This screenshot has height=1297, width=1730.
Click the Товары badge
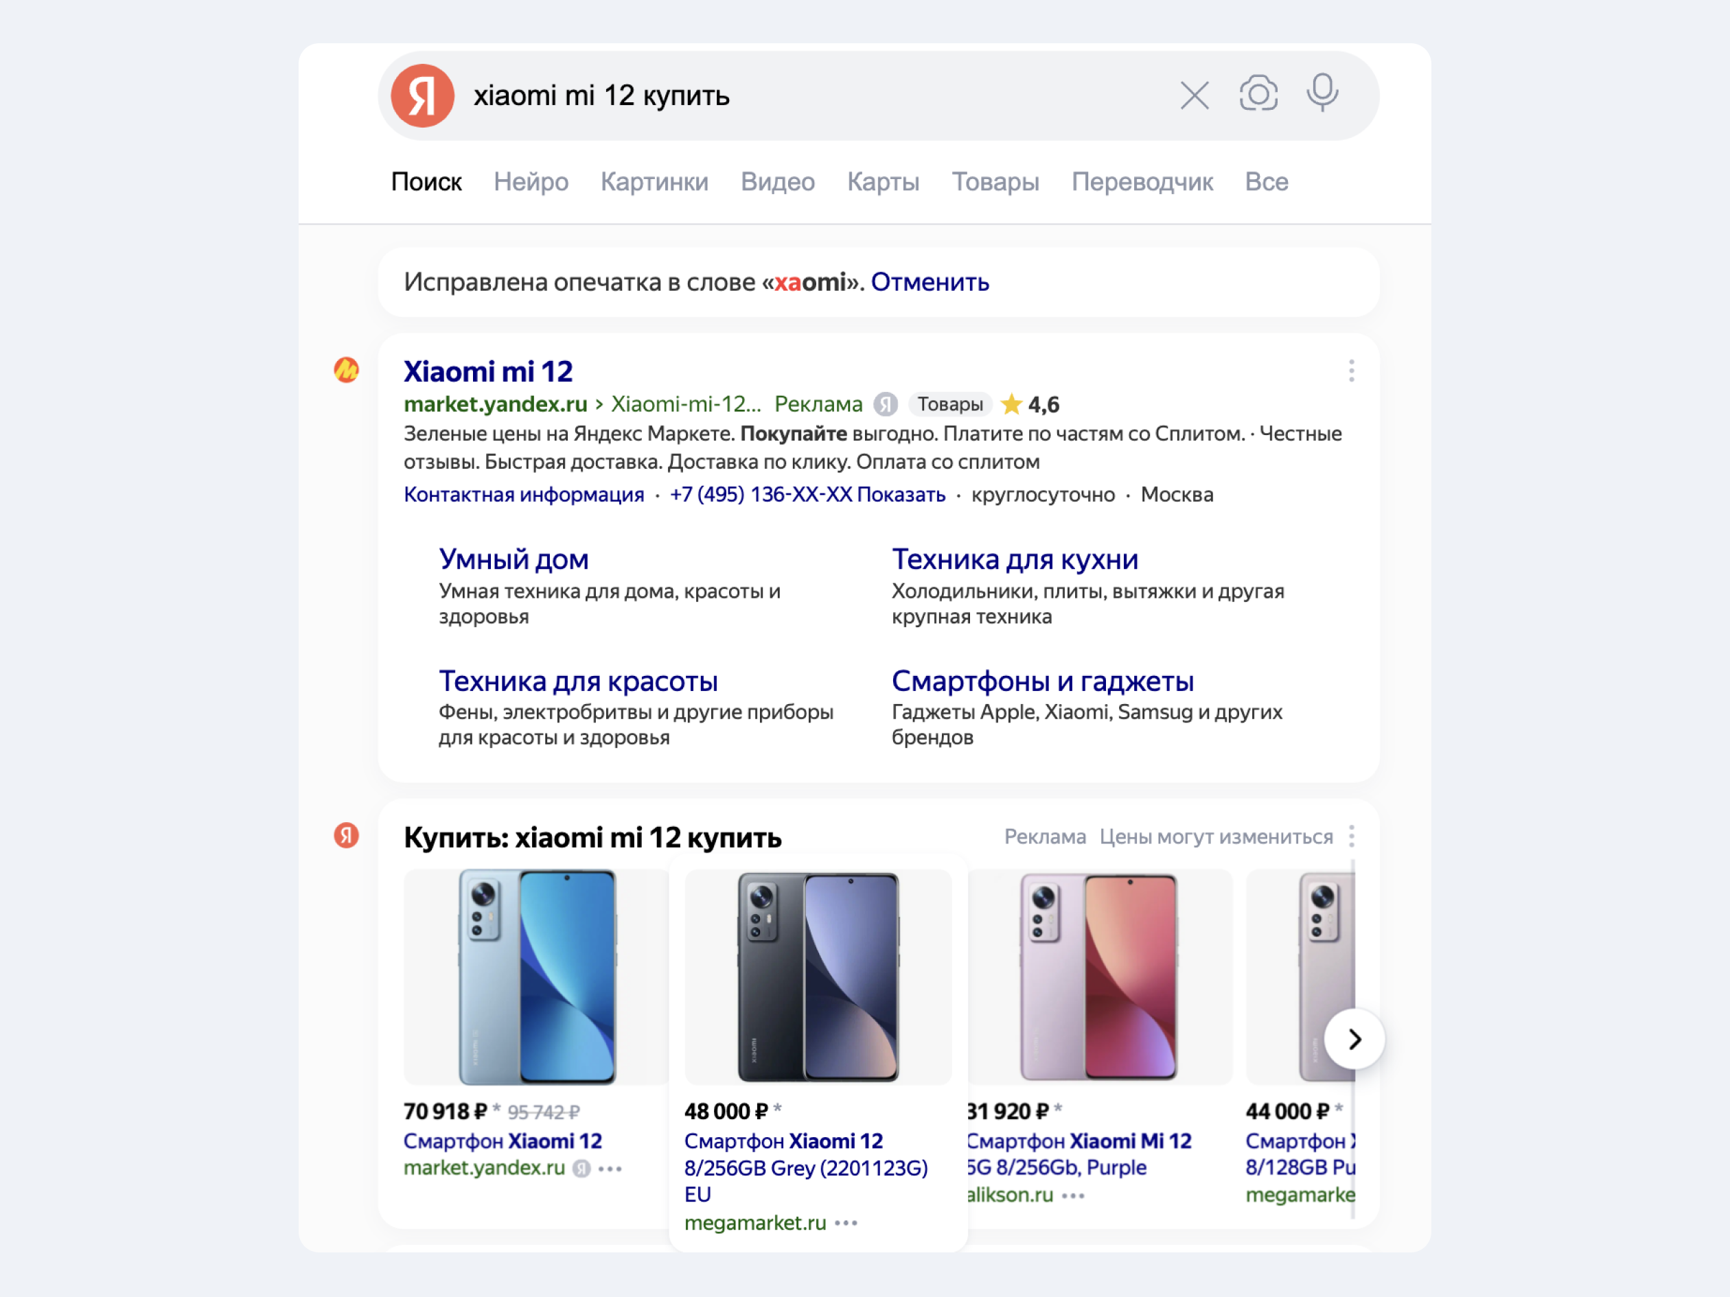[x=950, y=404]
